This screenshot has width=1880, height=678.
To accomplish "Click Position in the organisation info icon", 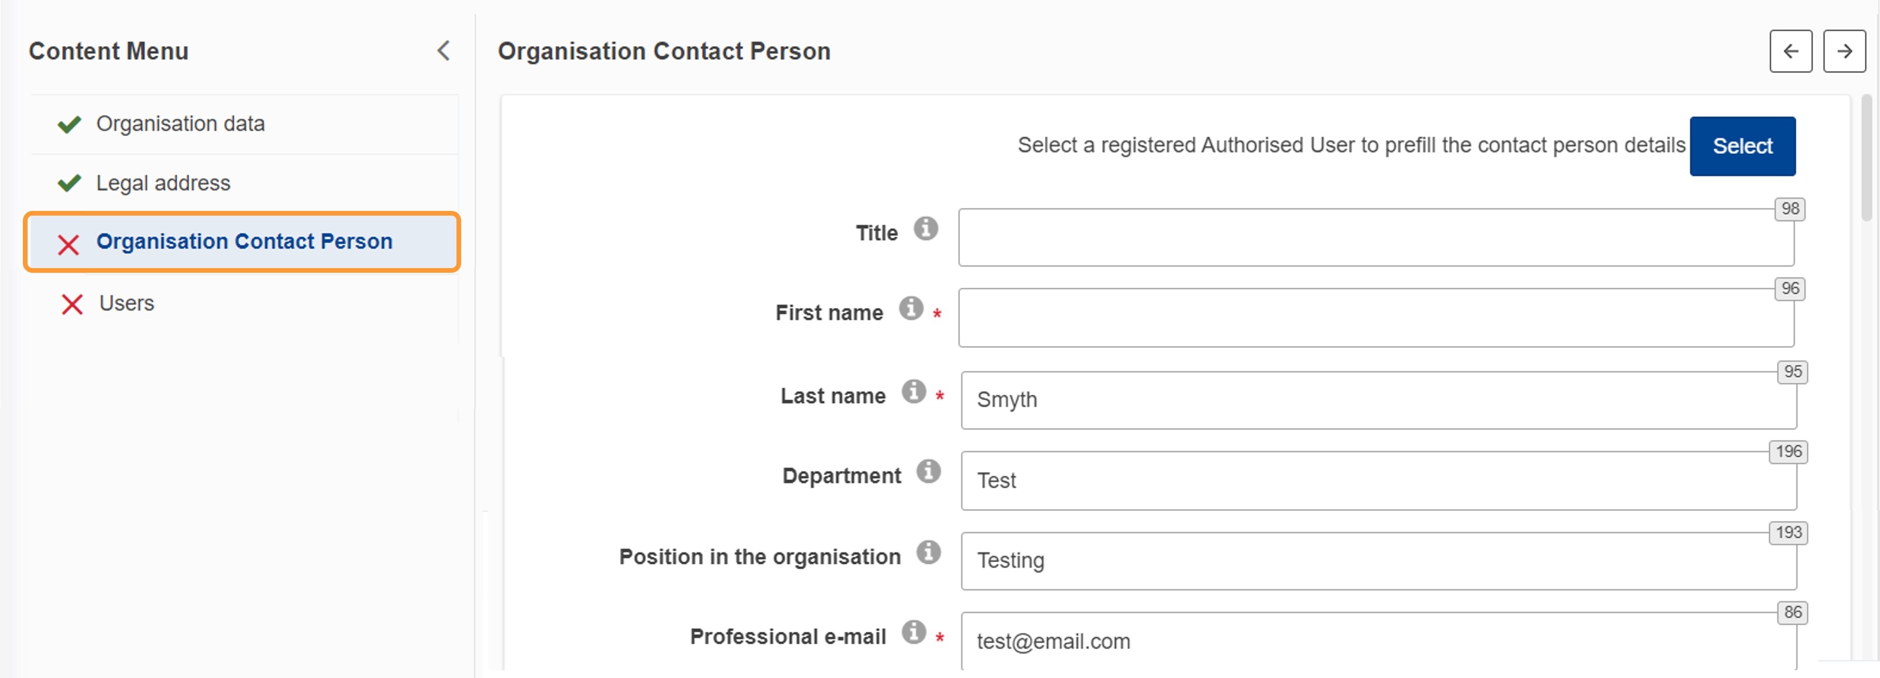I will [x=929, y=552].
